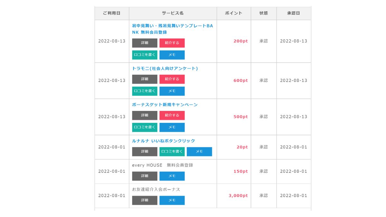
Task: Click the サービス名 column header
Action: (173, 13)
